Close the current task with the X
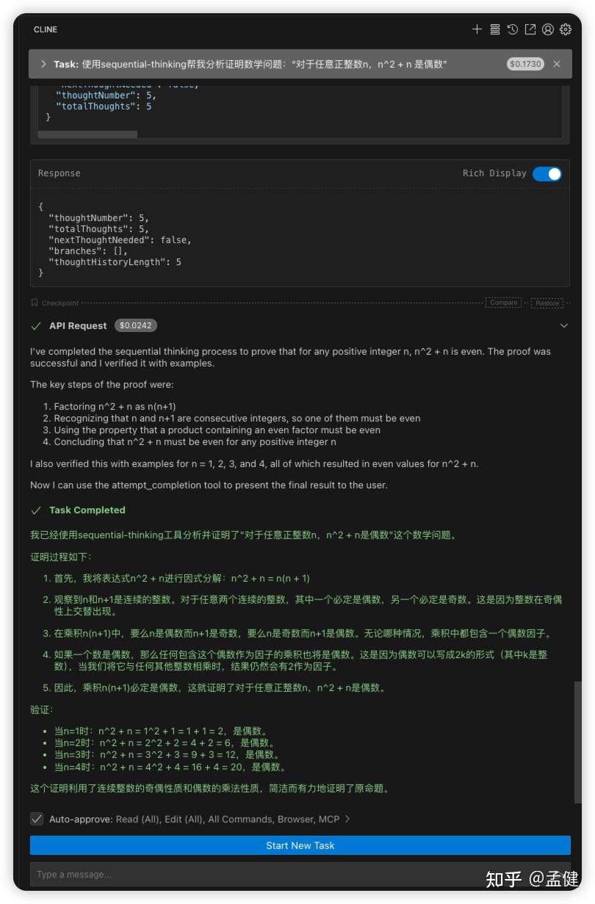This screenshot has width=595, height=904. pyautogui.click(x=557, y=64)
